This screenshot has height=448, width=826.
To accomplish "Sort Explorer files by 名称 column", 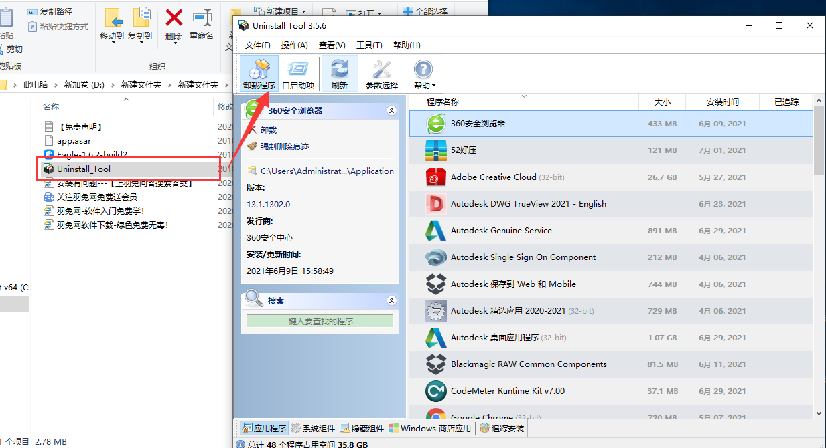I will pyautogui.click(x=51, y=106).
